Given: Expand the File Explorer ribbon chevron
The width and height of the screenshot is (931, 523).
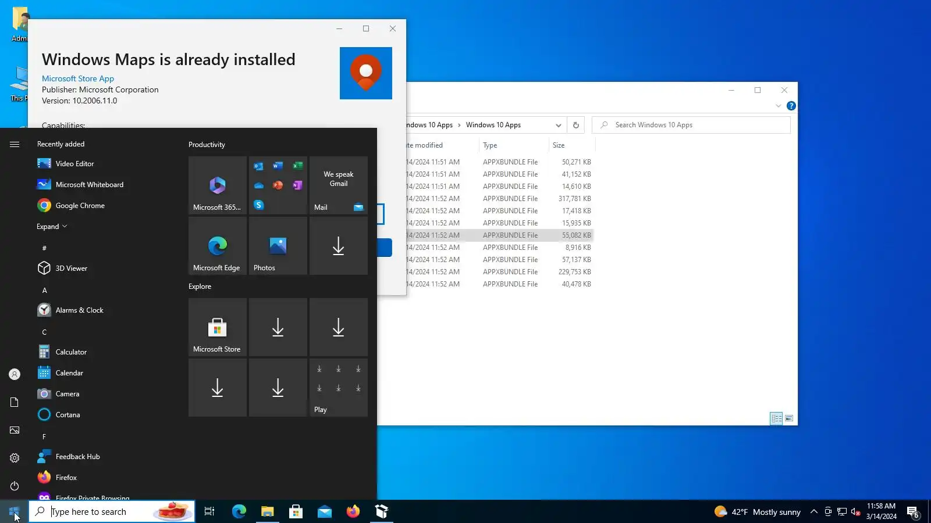Looking at the screenshot, I should 779,106.
